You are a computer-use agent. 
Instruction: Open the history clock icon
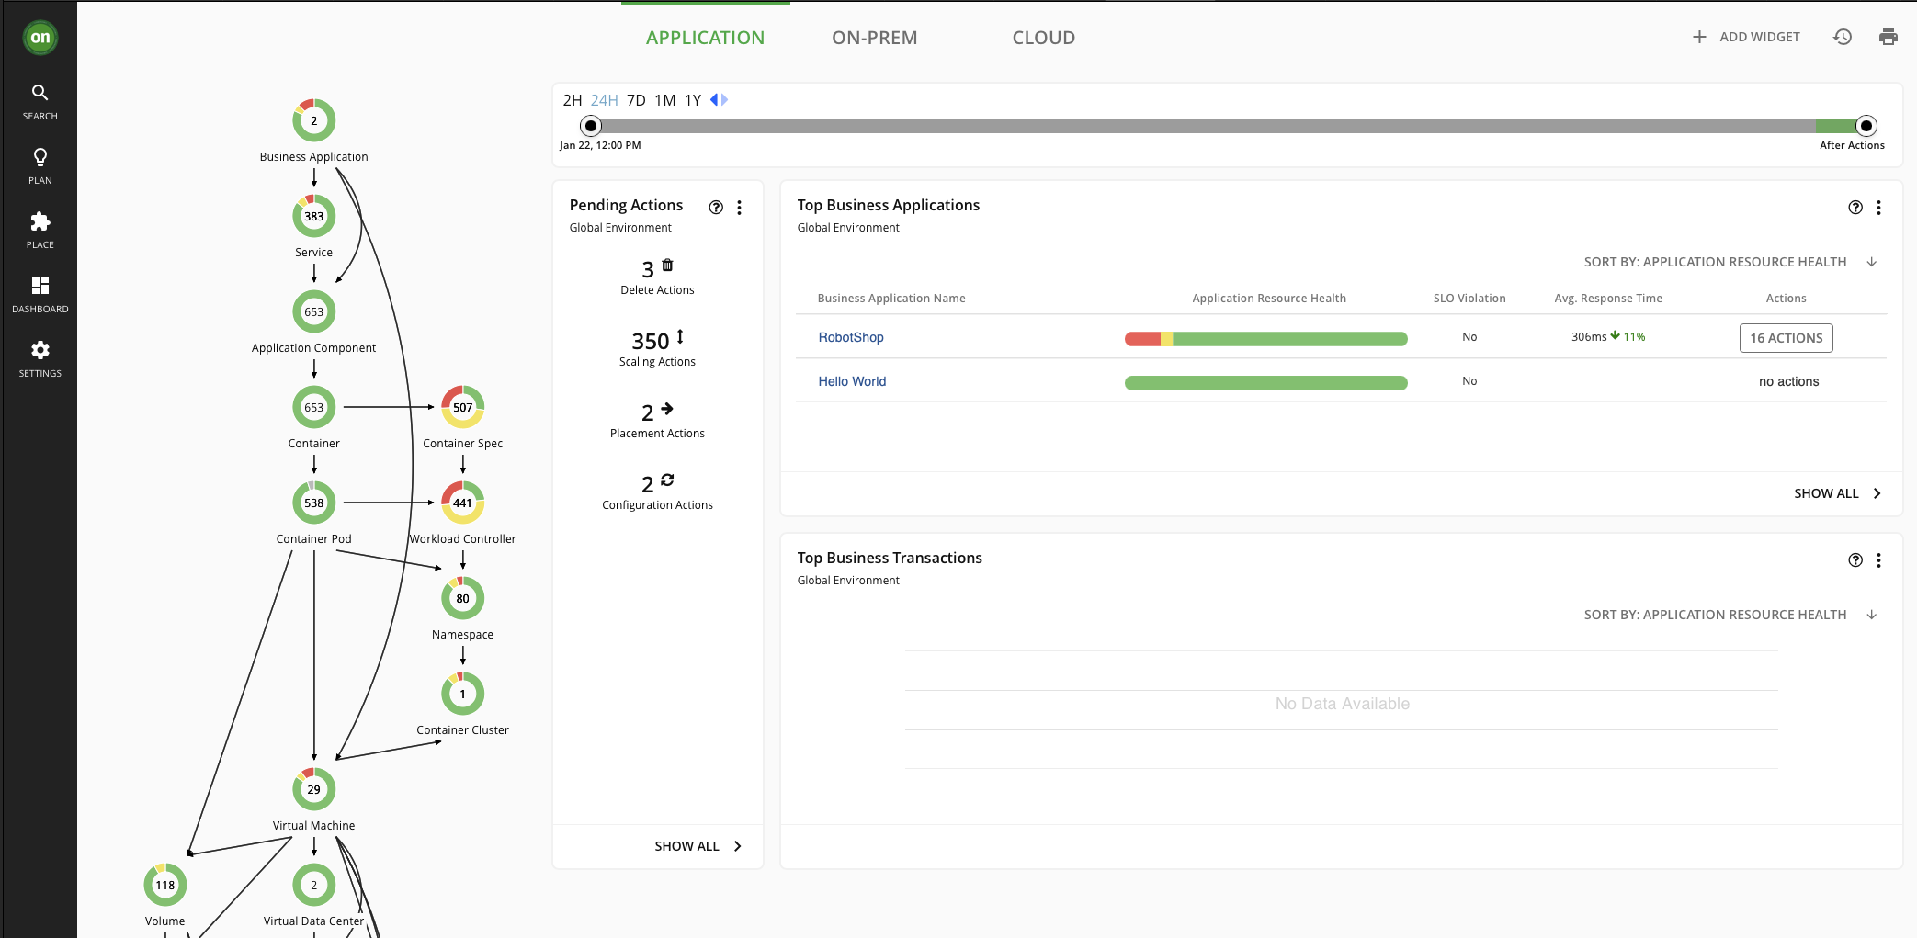click(x=1843, y=37)
